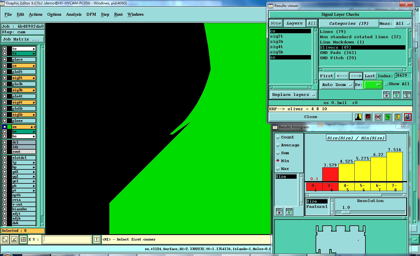420x256 pixels.
Task: Click the Resolution slider handle
Action: click(346, 213)
